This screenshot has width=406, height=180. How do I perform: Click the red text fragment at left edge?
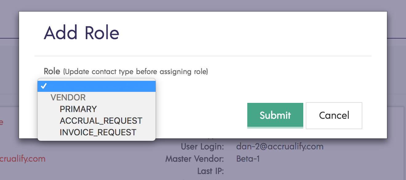[1, 122]
